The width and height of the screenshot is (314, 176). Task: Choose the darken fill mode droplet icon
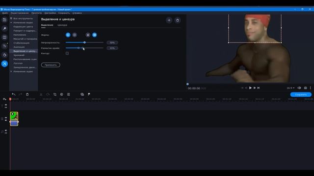click(x=88, y=35)
